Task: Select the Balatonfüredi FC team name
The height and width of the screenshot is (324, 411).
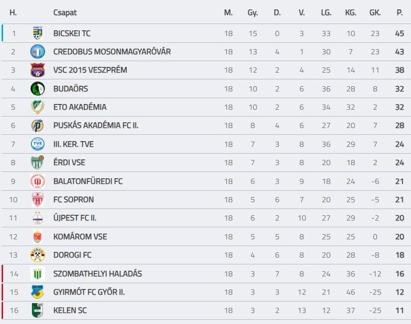Action: [x=88, y=181]
